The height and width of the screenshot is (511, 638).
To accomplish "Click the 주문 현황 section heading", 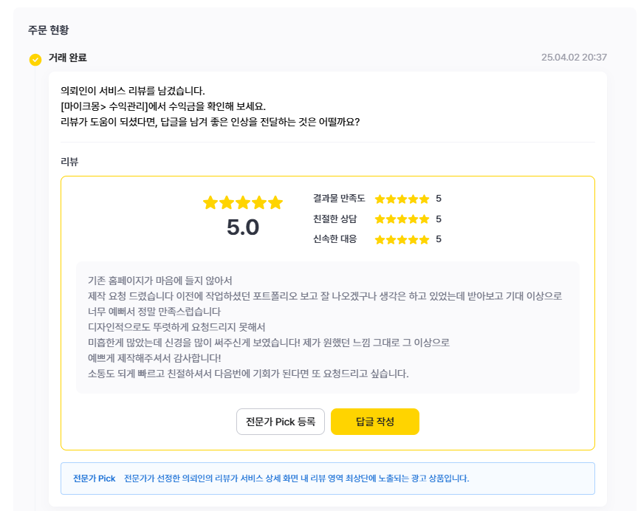I will 49,30.
